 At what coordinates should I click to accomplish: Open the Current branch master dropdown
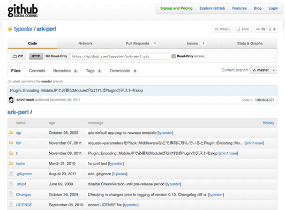pos(264,70)
